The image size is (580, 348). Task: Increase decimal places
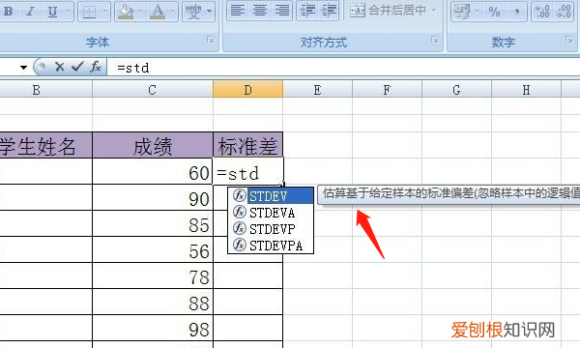click(x=542, y=12)
